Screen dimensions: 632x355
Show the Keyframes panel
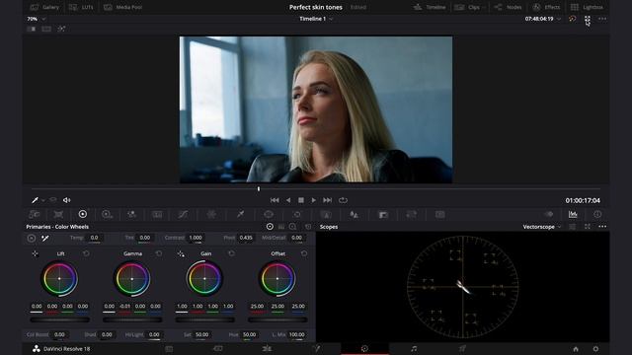point(549,214)
